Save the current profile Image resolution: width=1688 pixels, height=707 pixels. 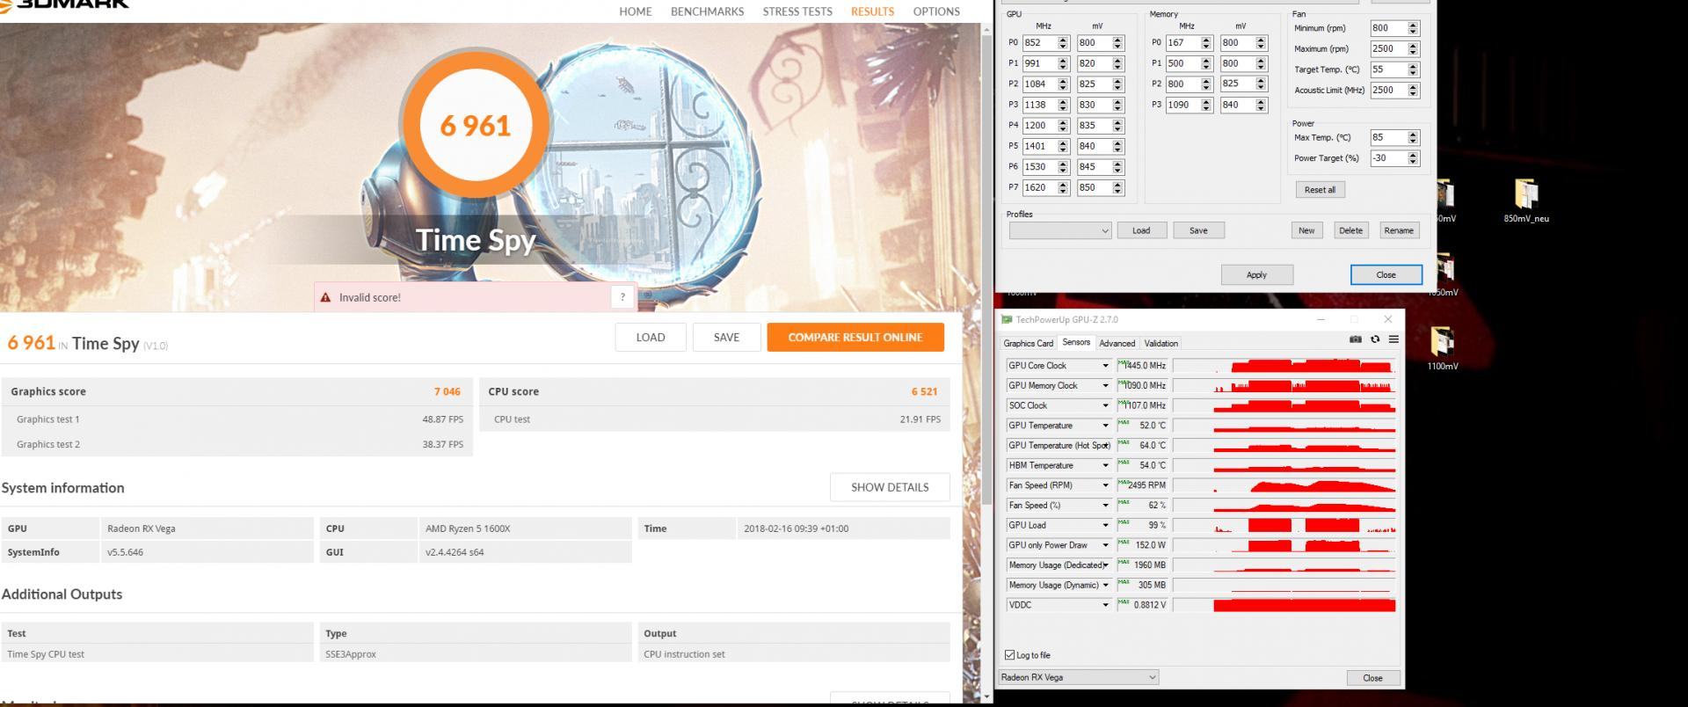point(1198,230)
